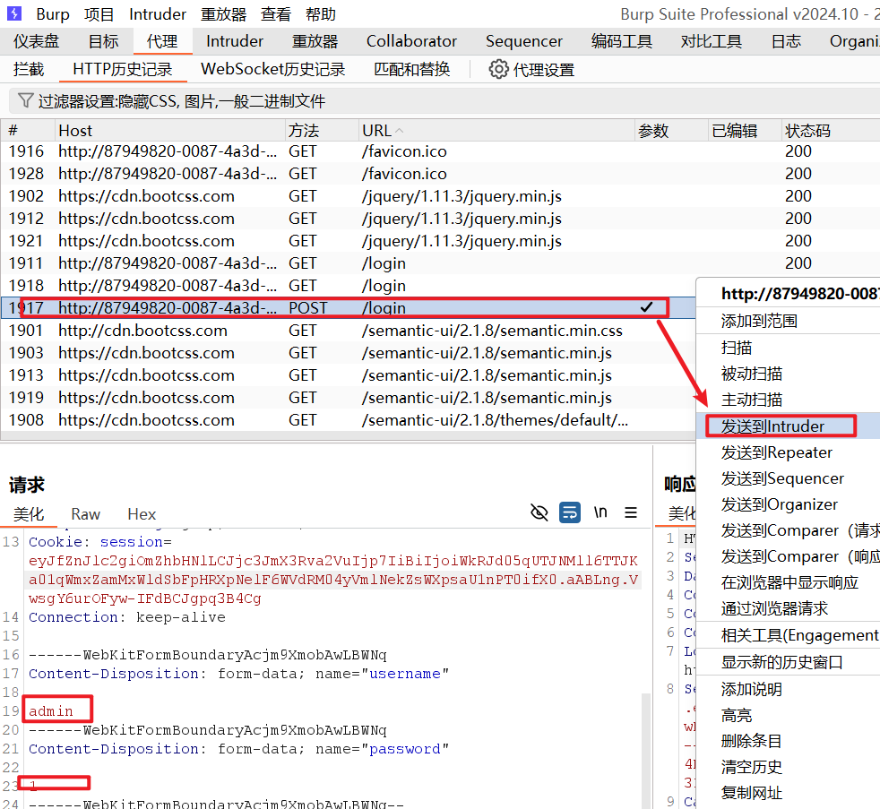Screen dimensions: 880x809
Task: Choose 主动扫描 in context menu
Action: pyautogui.click(x=788, y=400)
